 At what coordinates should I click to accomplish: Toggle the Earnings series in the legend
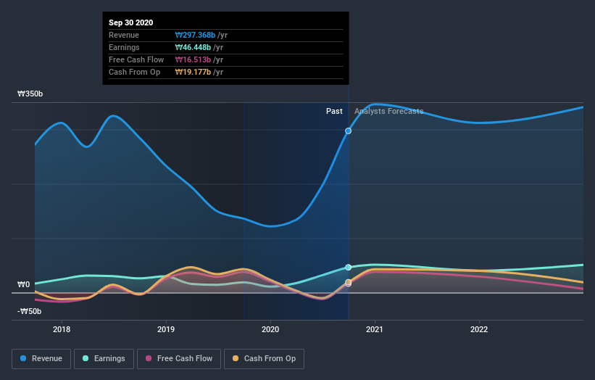point(104,359)
